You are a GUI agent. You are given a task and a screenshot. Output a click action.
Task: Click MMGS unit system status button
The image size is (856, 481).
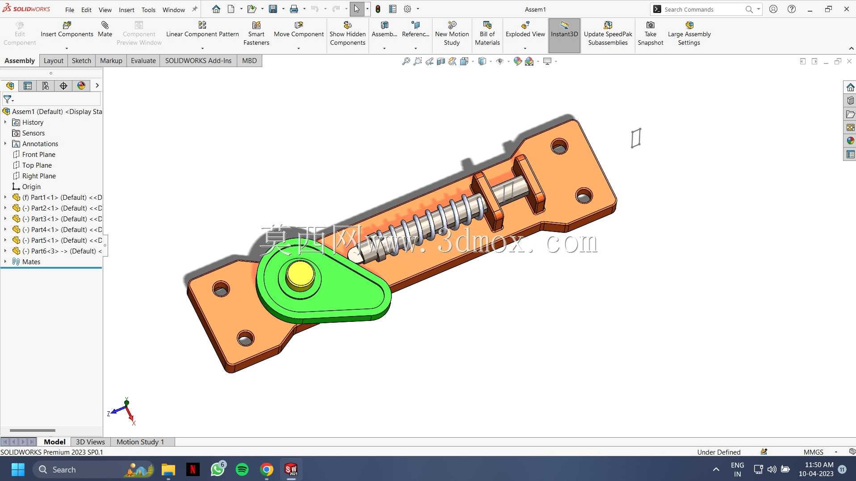point(813,452)
